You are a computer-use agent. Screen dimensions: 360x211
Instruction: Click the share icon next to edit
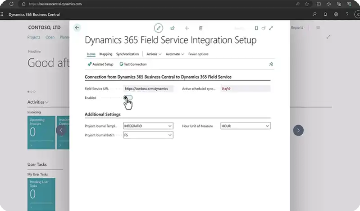click(173, 28)
